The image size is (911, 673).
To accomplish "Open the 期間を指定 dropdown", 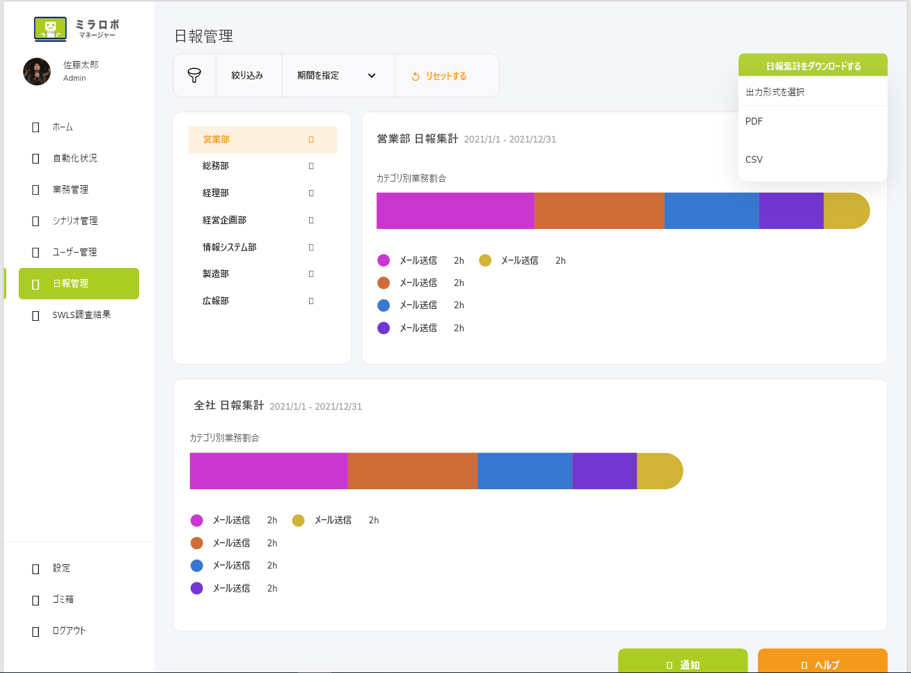I will click(x=337, y=75).
